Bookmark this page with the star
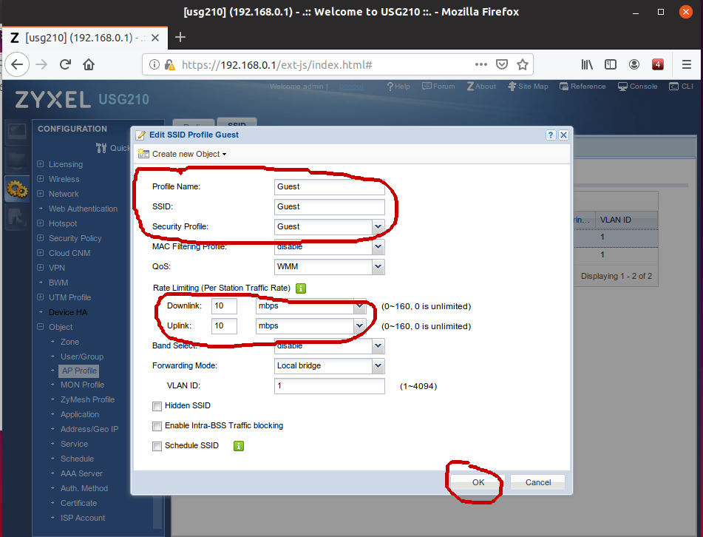 click(523, 64)
